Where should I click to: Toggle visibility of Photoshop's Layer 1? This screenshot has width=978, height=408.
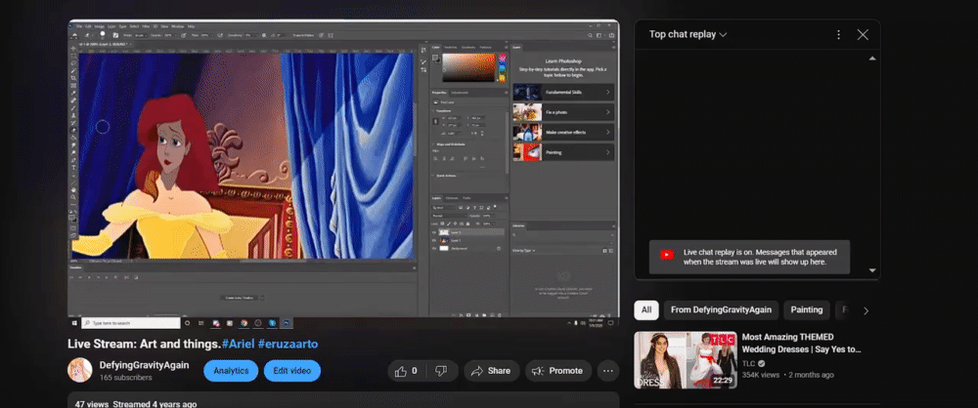tap(434, 240)
